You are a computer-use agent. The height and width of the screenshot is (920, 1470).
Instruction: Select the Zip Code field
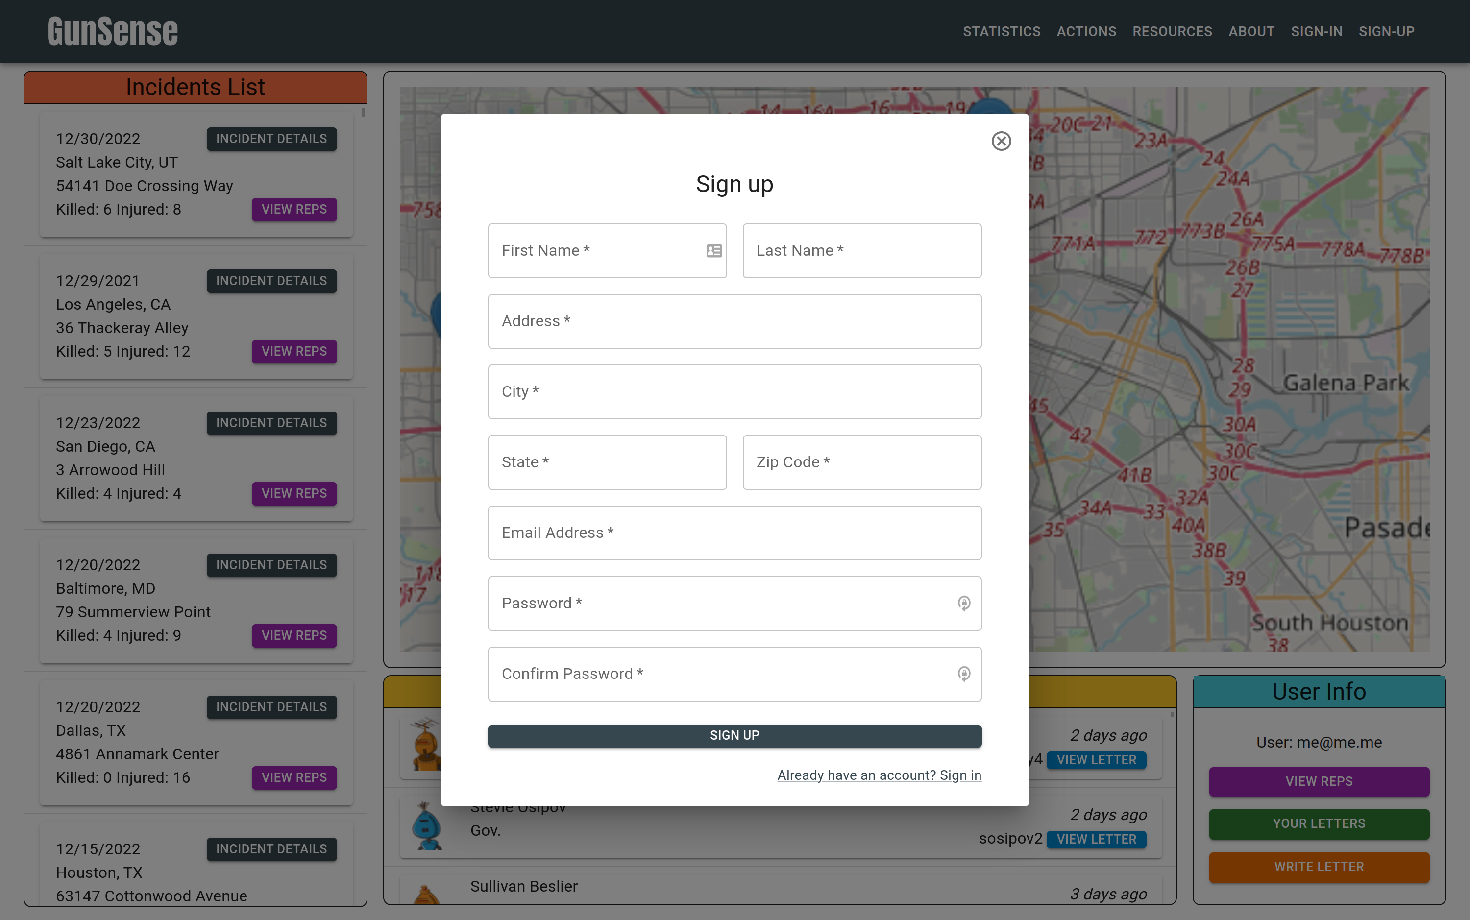pos(861,462)
